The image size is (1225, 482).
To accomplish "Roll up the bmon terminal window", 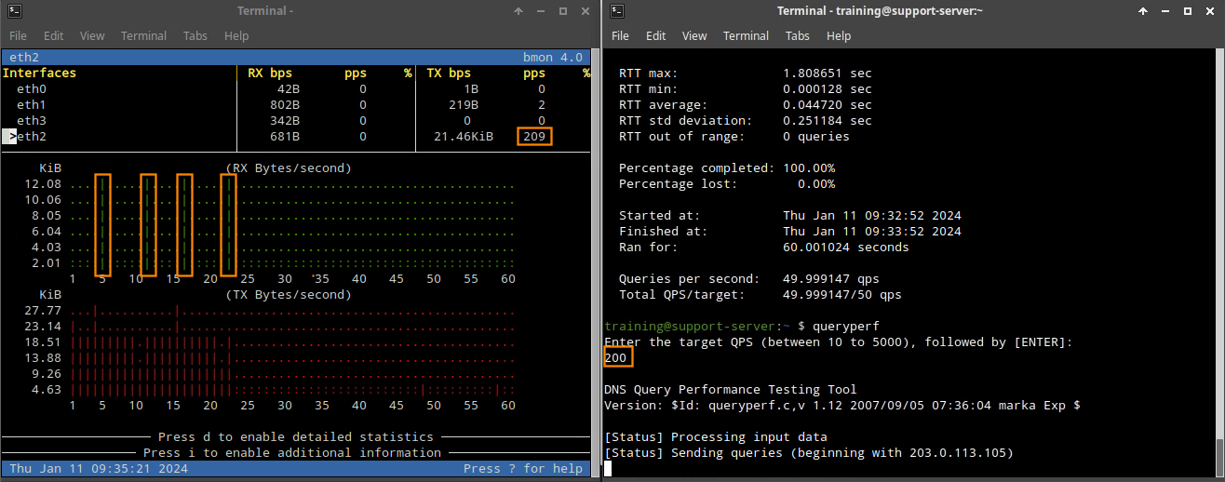I will coord(518,11).
